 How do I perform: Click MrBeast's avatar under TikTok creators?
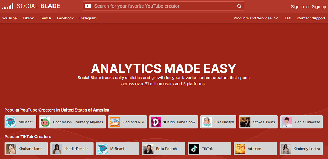[x=103, y=149]
